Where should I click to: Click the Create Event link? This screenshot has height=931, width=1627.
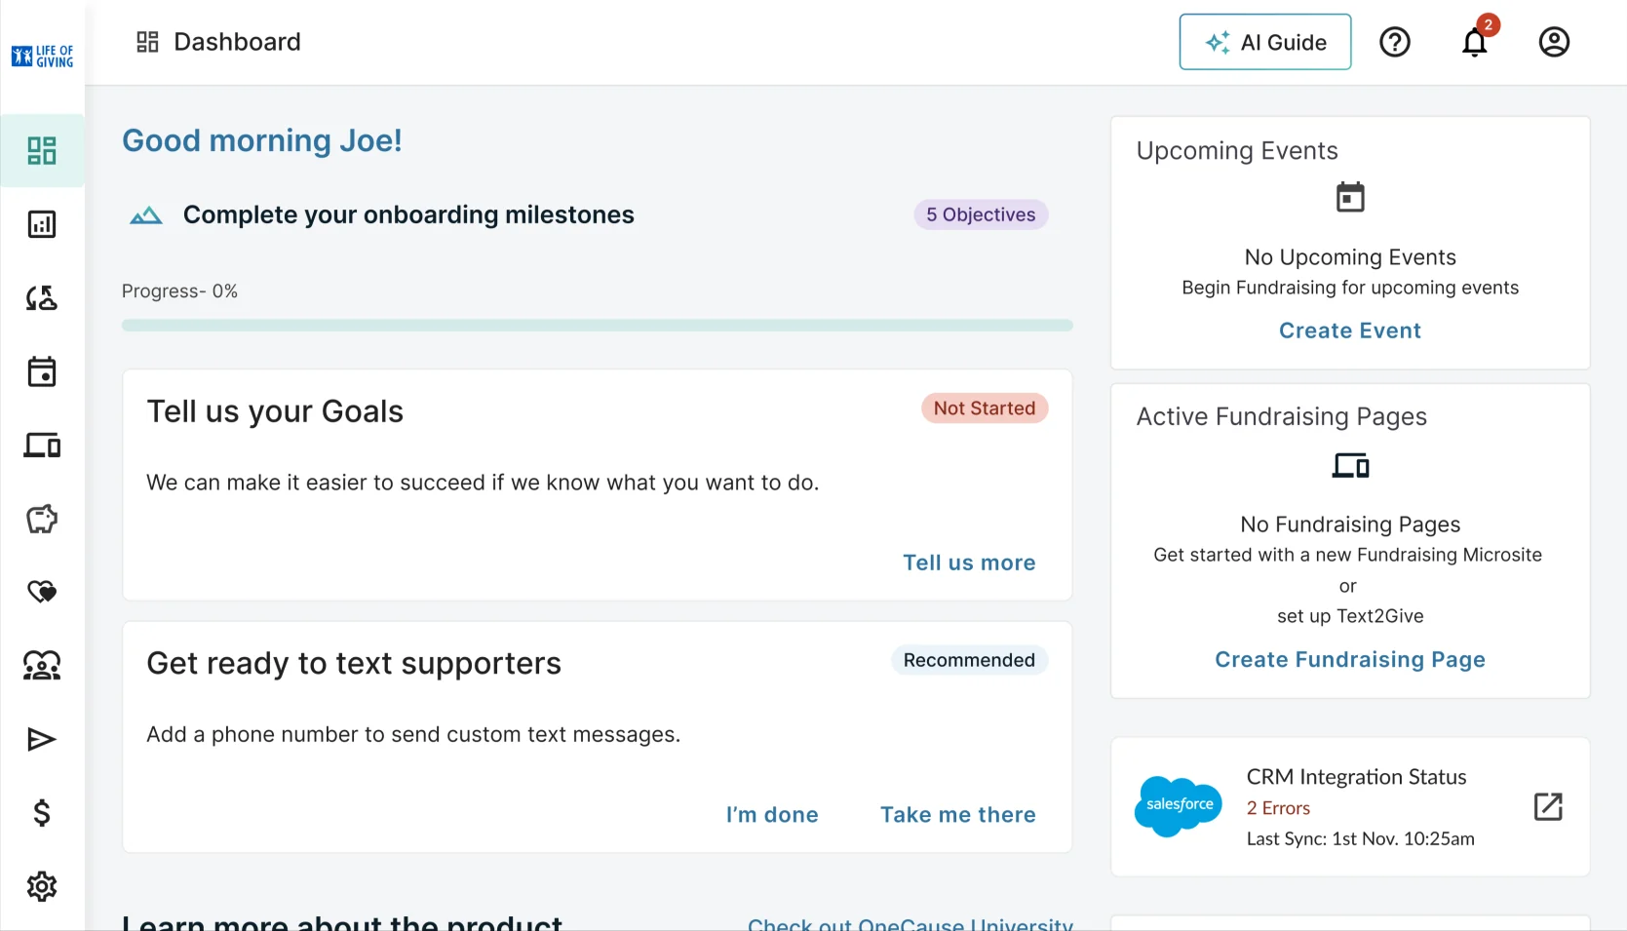(1350, 330)
